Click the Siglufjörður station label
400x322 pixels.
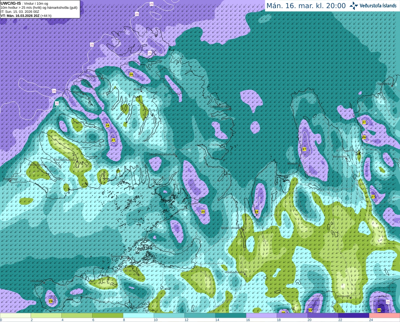coord(384,84)
